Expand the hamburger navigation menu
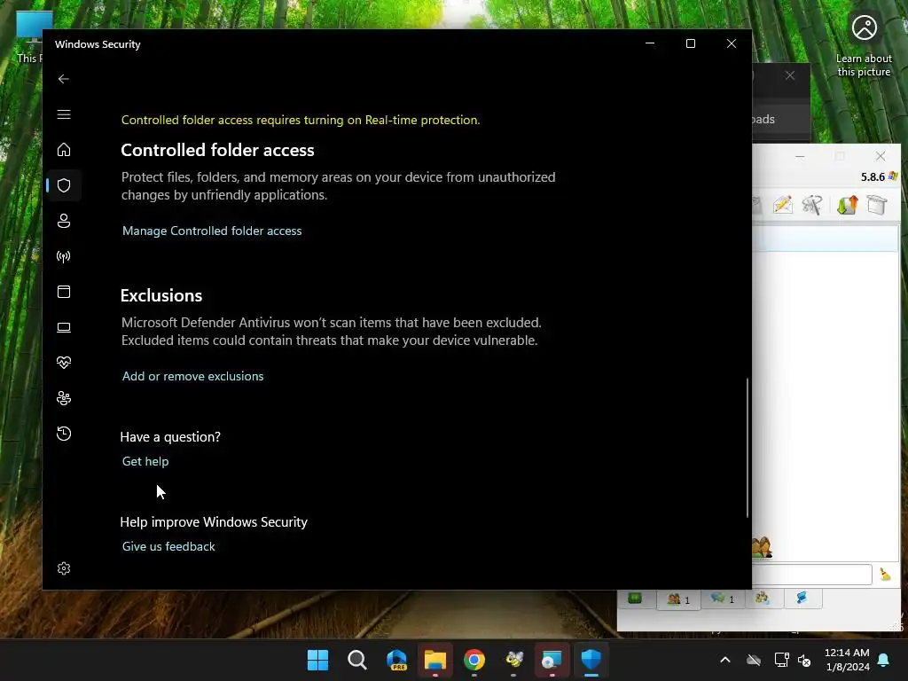908x681 pixels. (64, 114)
